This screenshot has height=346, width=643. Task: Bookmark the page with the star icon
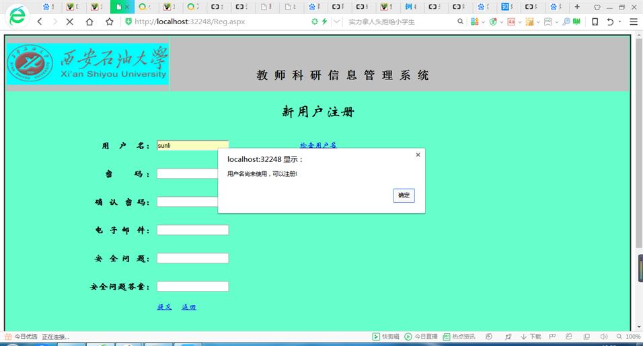tap(110, 21)
